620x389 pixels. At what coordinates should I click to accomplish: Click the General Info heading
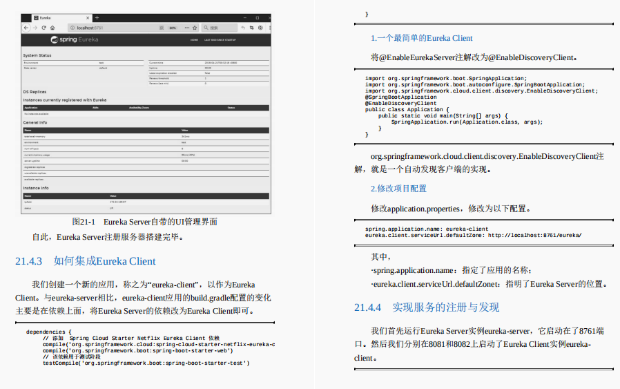35,123
